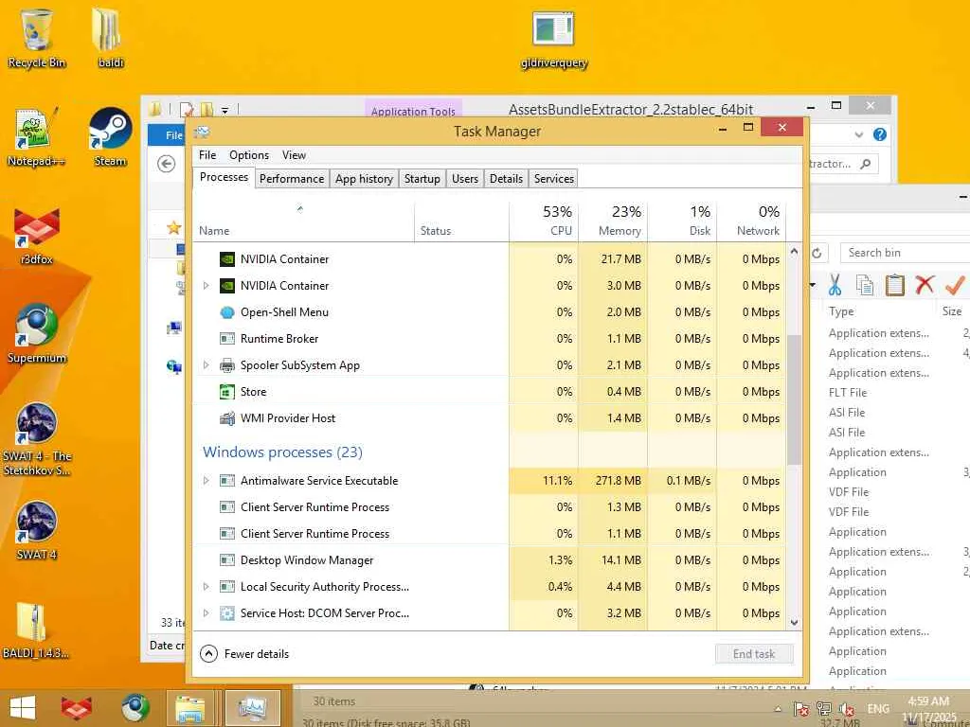Open the Quick Access Toolbar dropdown in Explorer

(x=225, y=111)
